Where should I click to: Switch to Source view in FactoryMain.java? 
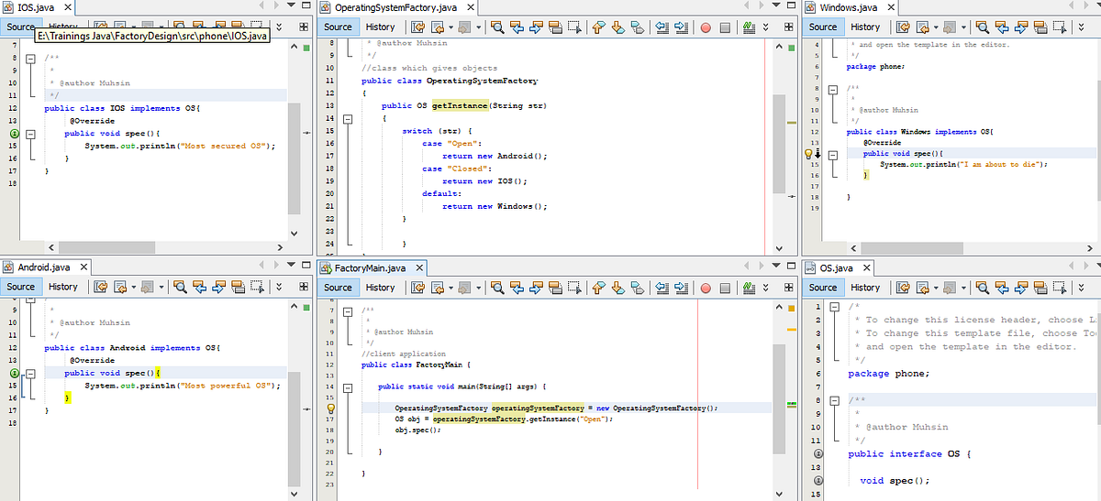[x=338, y=287]
